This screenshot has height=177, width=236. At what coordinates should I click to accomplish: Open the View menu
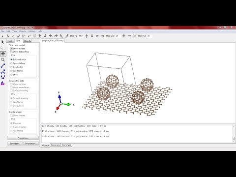[x=14, y=31]
